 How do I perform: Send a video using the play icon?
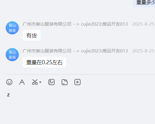pyautogui.click(x=77, y=82)
